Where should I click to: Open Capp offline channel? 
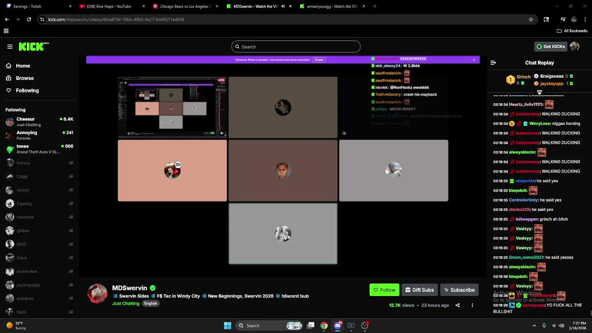(x=39, y=176)
